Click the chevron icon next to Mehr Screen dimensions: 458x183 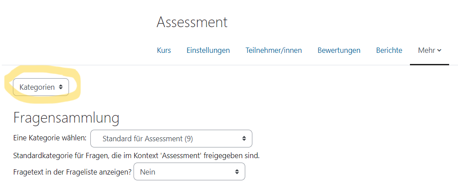pyautogui.click(x=439, y=50)
